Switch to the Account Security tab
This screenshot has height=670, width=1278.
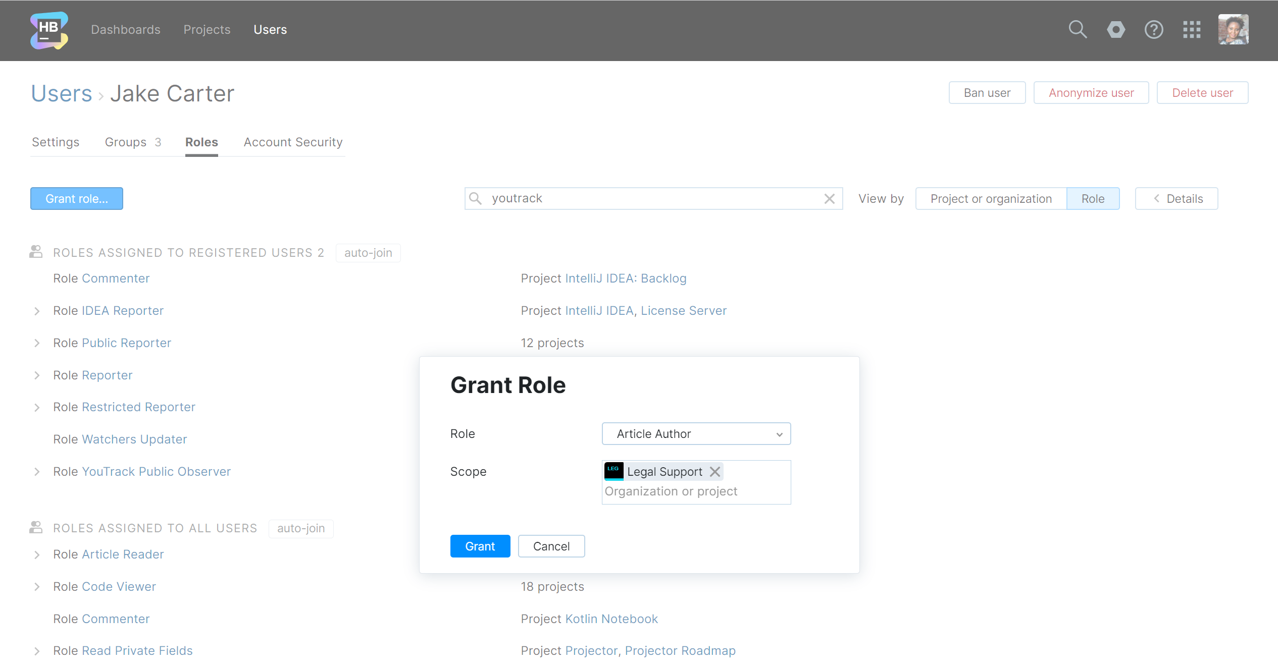(x=293, y=142)
